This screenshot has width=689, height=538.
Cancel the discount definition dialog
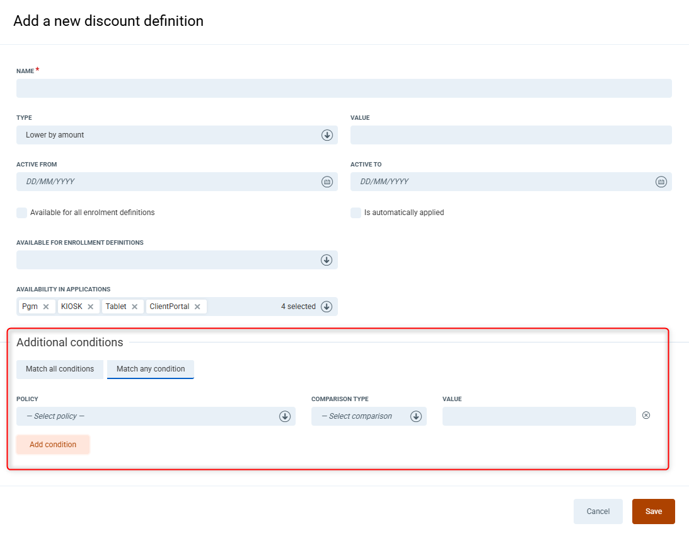(598, 512)
